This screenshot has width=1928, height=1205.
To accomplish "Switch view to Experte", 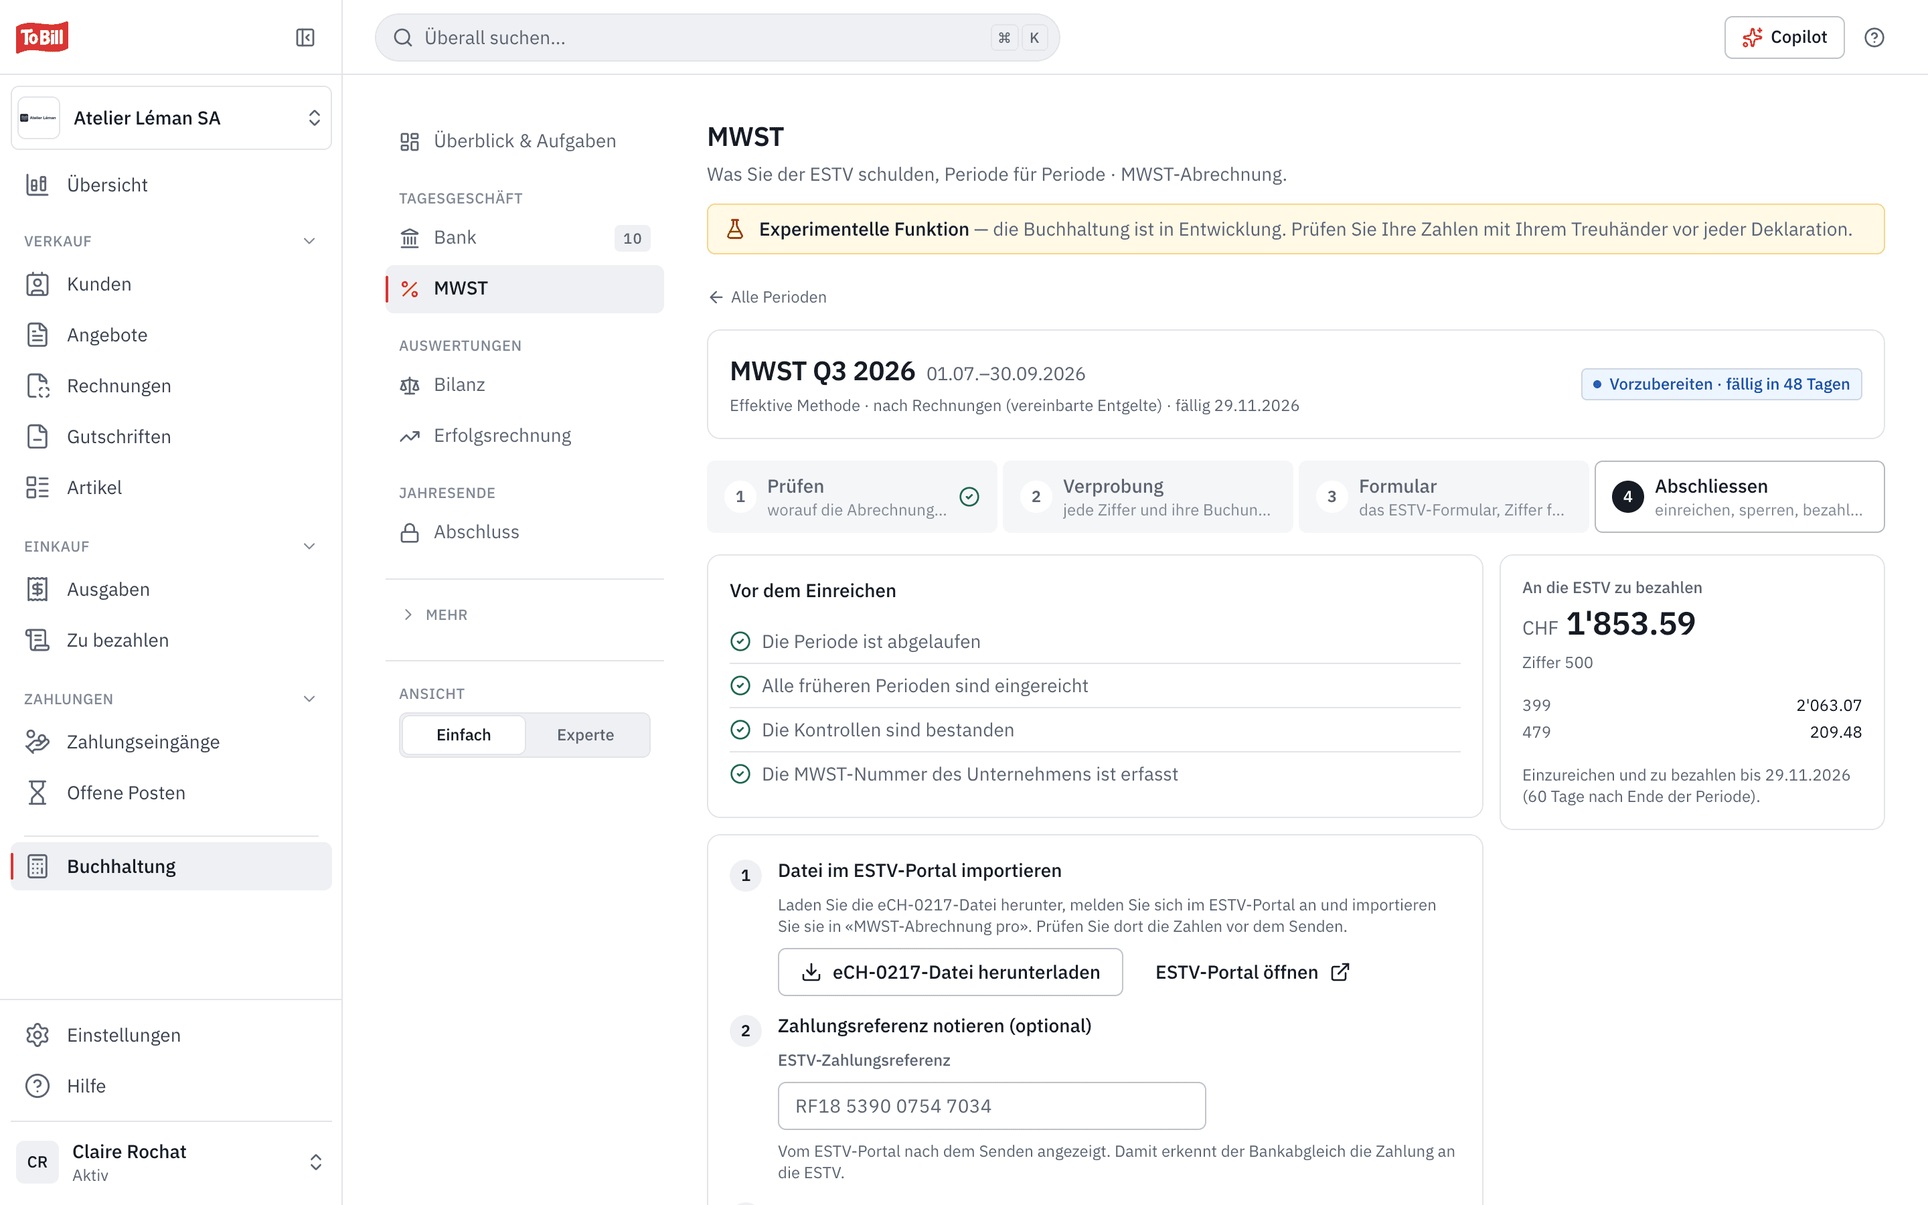I will click(586, 735).
